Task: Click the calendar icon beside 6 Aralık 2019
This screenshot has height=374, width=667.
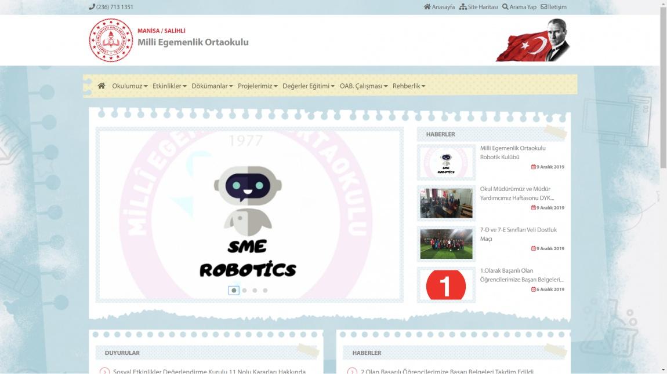Action: (x=534, y=289)
